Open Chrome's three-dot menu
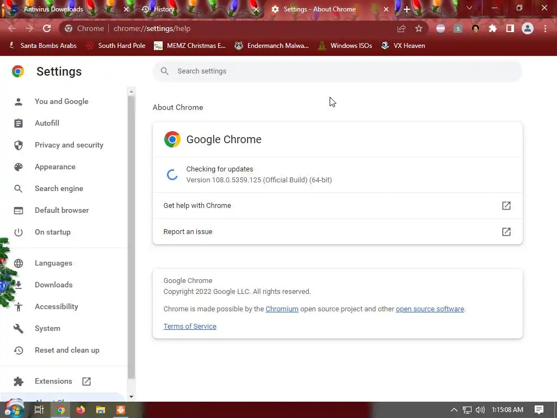Viewport: 557px width, 418px height. [545, 28]
